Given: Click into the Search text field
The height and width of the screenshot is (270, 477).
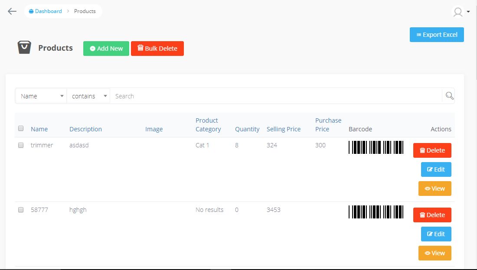Looking at the screenshot, I should pos(276,96).
